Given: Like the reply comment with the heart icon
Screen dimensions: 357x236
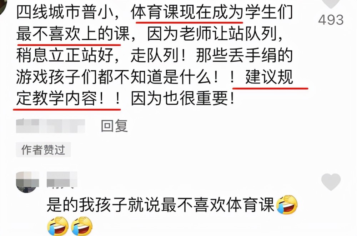Looking at the screenshot, I should point(331,182).
